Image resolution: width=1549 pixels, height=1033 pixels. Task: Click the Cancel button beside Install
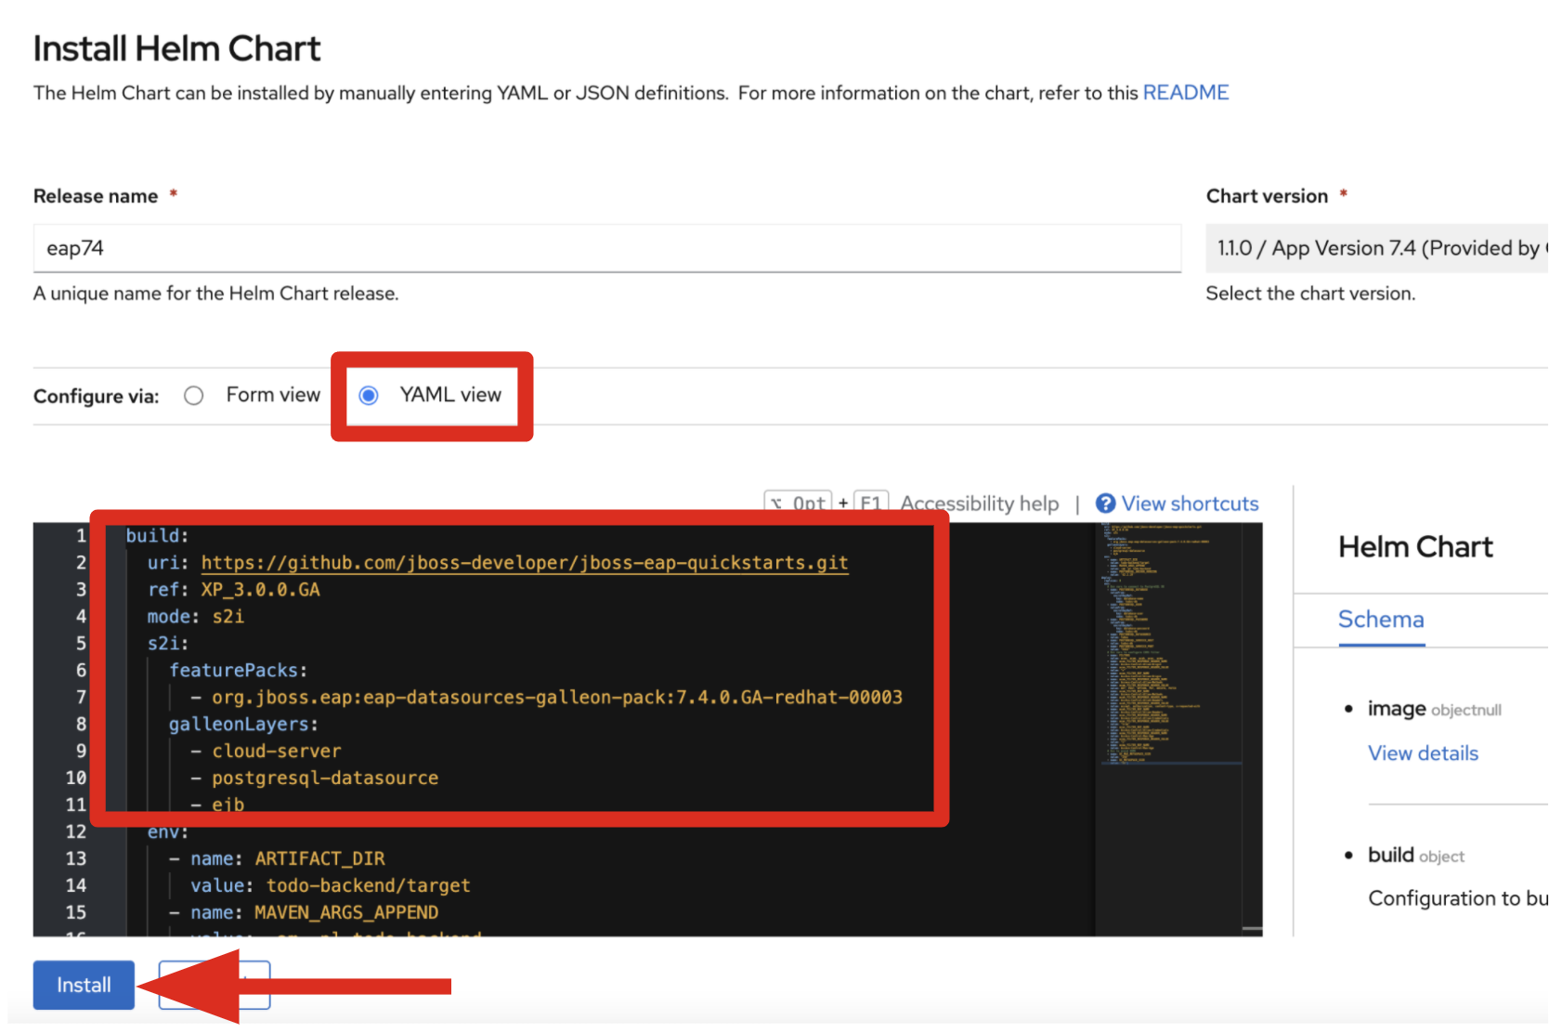click(214, 985)
